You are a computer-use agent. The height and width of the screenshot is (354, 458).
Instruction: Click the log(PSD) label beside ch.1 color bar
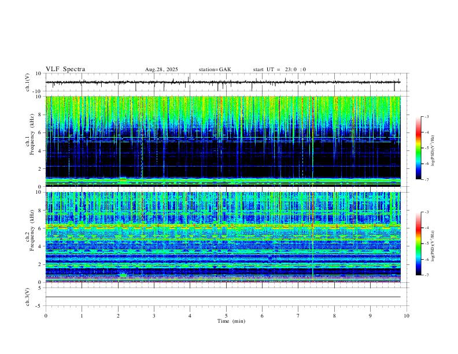433,151
